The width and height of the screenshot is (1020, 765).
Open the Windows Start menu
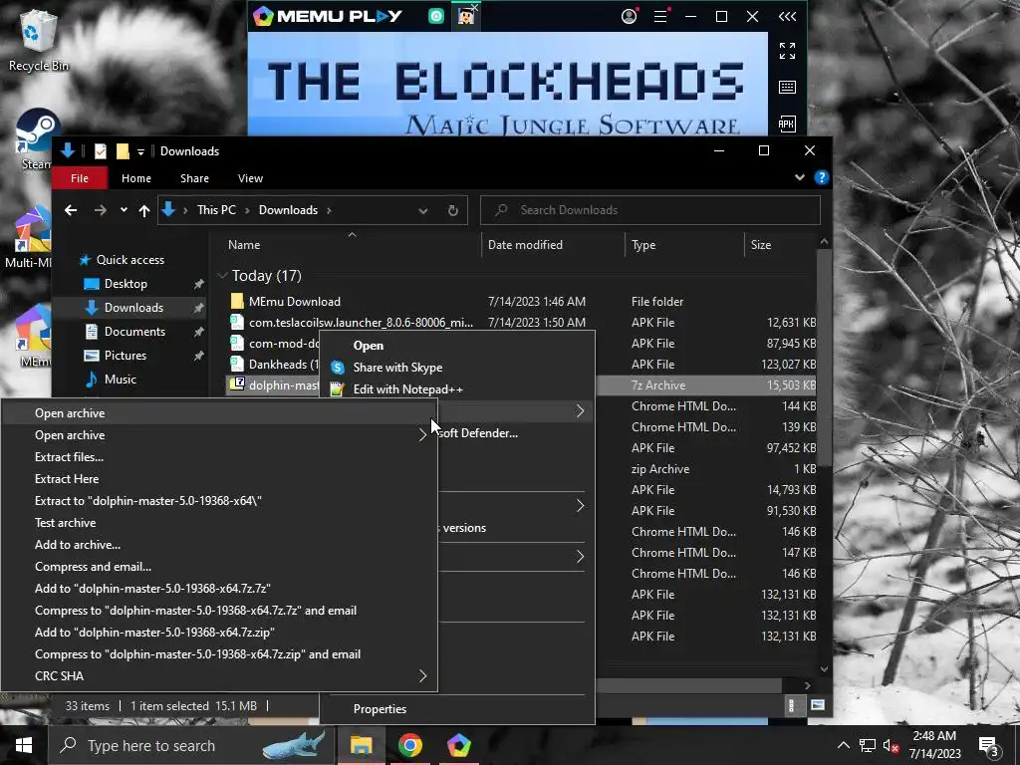[x=24, y=745]
